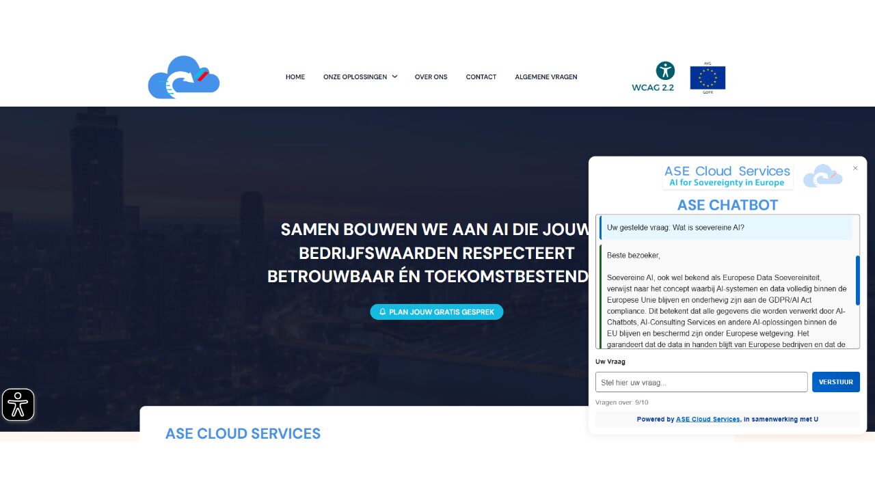Open the accessibility widget icon
Image resolution: width=875 pixels, height=492 pixels.
pyautogui.click(x=18, y=405)
